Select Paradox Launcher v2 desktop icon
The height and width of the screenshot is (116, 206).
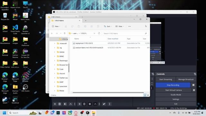point(25,29)
